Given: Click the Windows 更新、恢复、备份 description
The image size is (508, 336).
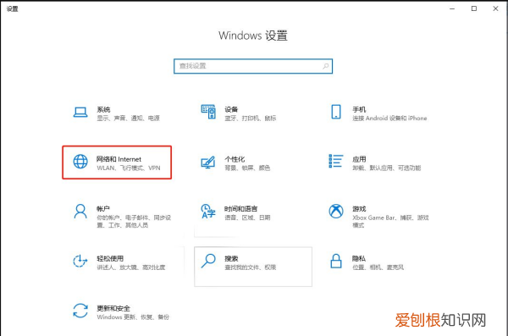Looking at the screenshot, I should tap(133, 317).
